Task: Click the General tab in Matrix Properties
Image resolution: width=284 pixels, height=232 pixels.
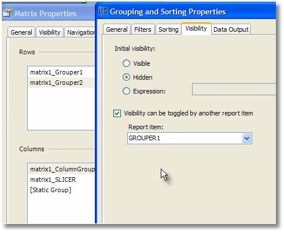Action: point(21,32)
